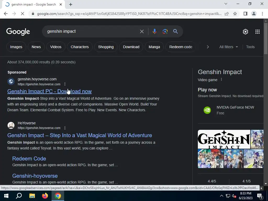Launch Firefox from taskbar

tap(45, 196)
